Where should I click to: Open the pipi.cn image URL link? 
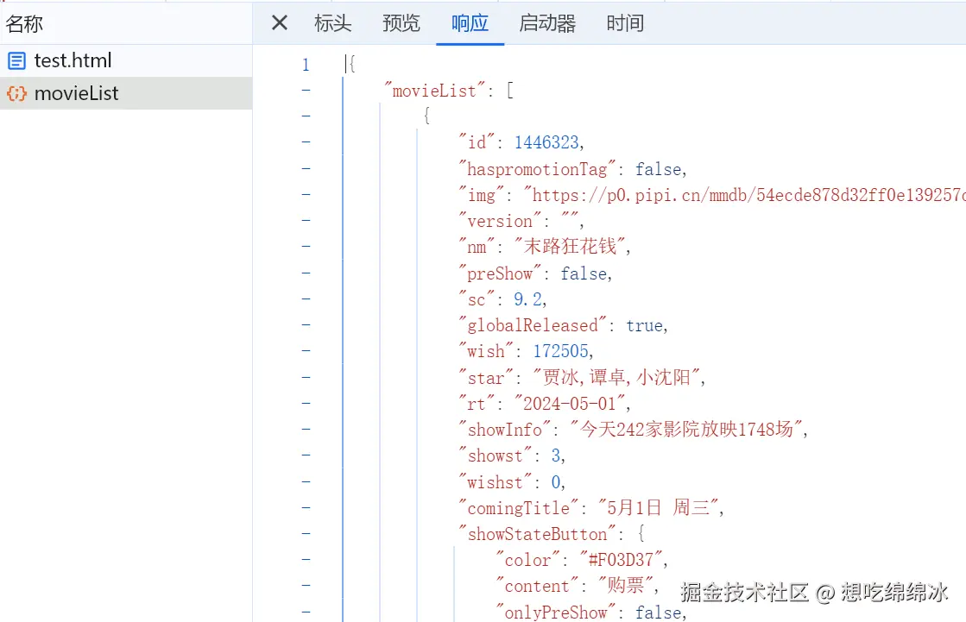pos(691,194)
